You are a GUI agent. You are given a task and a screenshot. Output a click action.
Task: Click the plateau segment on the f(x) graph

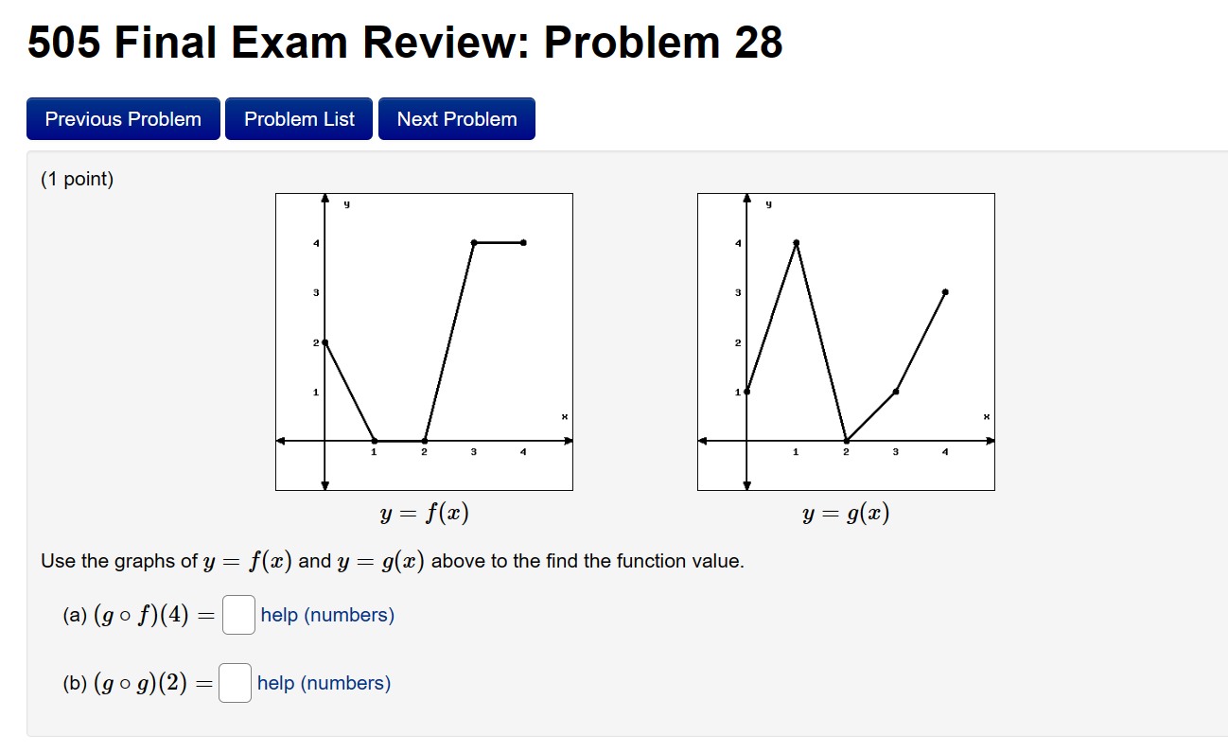click(x=499, y=242)
